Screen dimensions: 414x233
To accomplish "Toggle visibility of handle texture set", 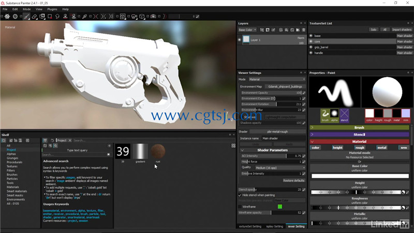I will [x=311, y=53].
